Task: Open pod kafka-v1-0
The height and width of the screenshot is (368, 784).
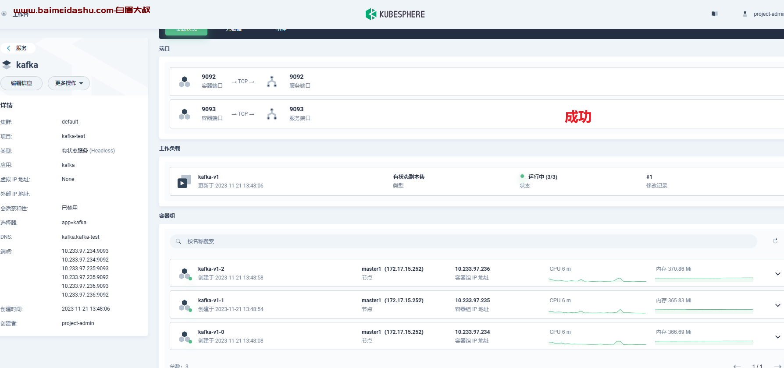Action: (x=211, y=332)
